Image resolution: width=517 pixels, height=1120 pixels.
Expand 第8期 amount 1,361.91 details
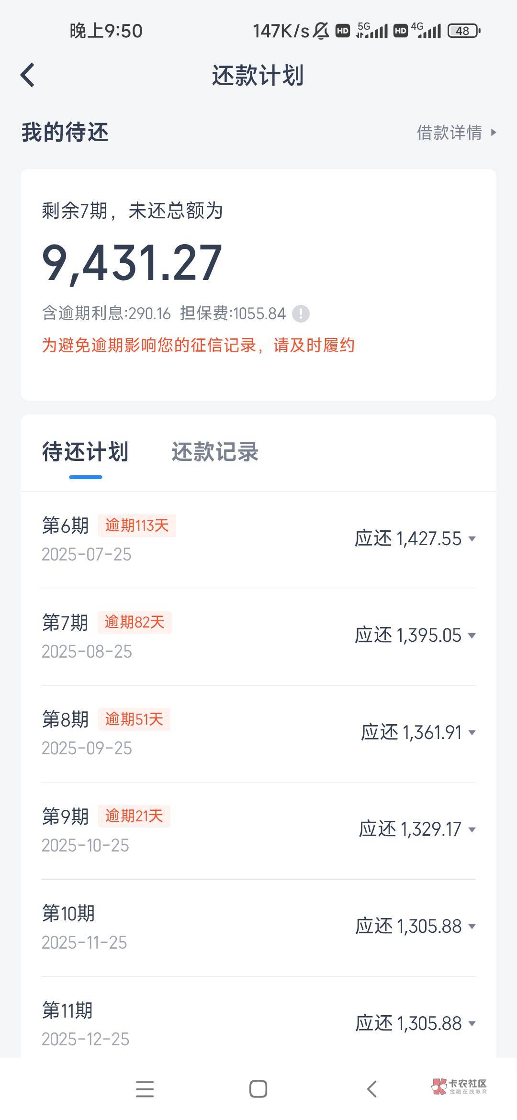coord(472,733)
